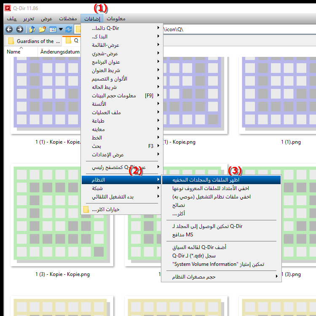
Task: Open the الخط submenu
Action: 122,138
